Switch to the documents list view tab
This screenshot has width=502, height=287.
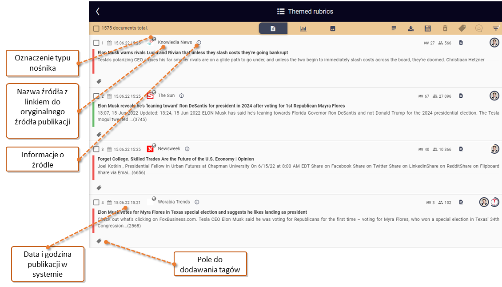[x=273, y=28]
